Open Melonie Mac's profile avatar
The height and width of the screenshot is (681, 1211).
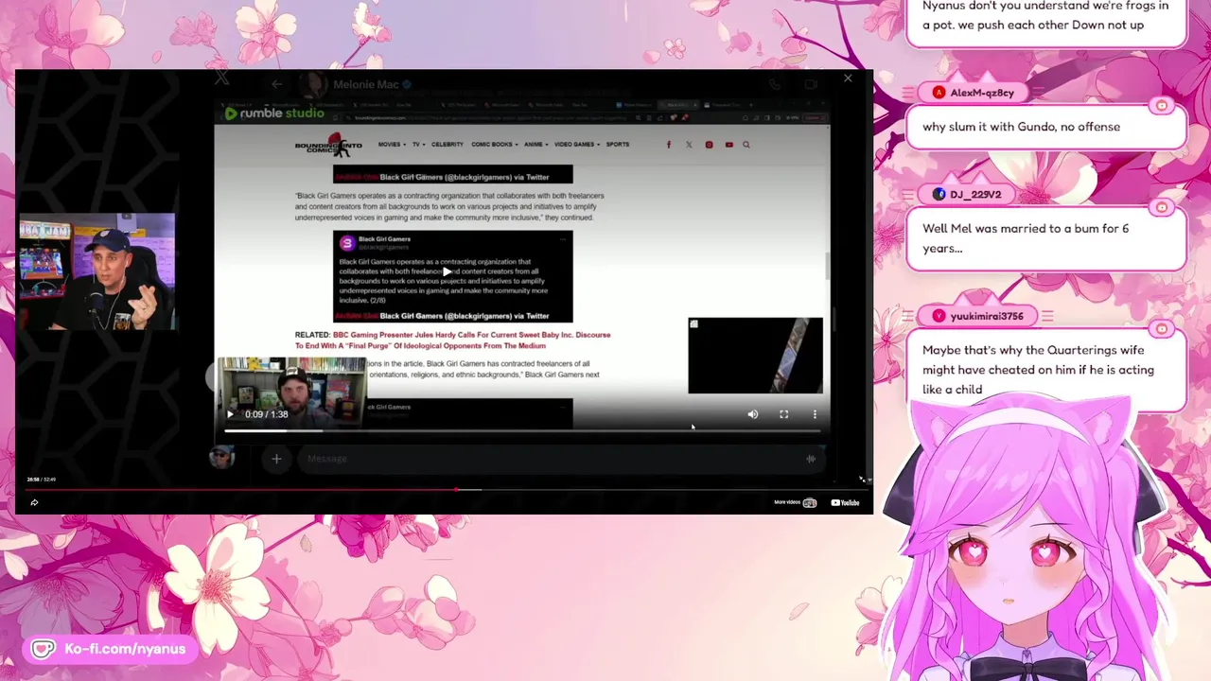313,84
